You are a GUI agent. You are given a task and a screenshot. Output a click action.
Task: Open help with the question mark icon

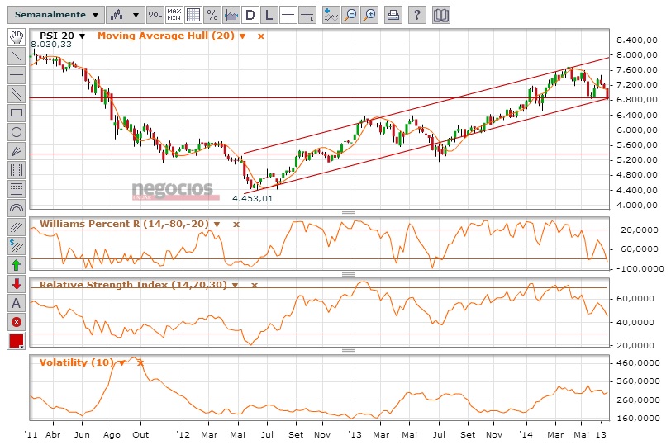pyautogui.click(x=416, y=15)
